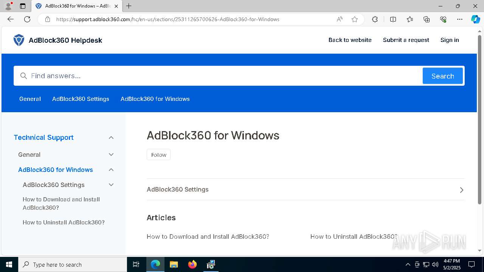The height and width of the screenshot is (272, 484).
Task: Open Edge Settings and more menu
Action: pyautogui.click(x=460, y=19)
